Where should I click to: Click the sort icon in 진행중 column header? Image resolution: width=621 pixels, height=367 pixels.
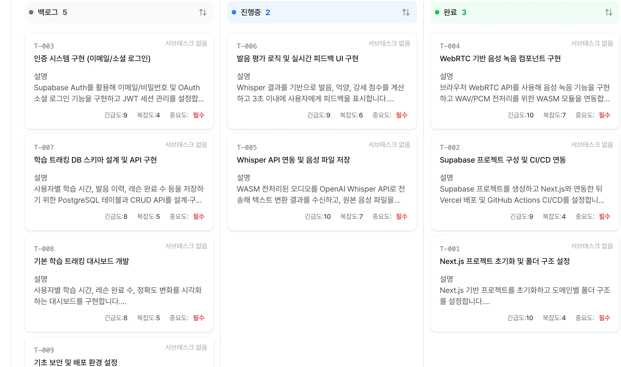coord(406,12)
